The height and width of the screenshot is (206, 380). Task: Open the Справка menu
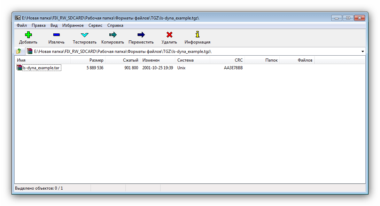click(x=115, y=25)
